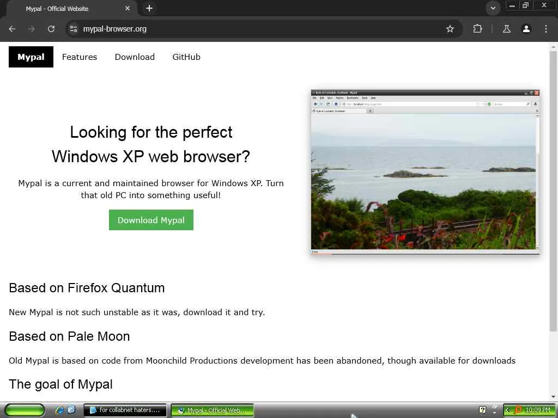Click the help question mark tray icon
The width and height of the screenshot is (558, 418).
482,410
